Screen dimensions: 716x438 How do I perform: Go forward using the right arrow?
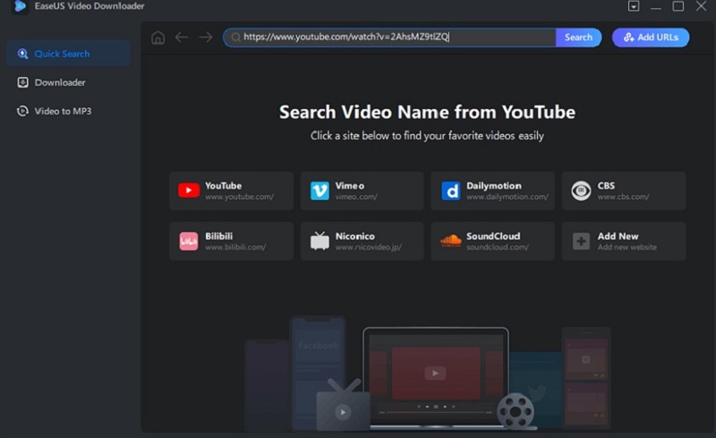coord(206,38)
